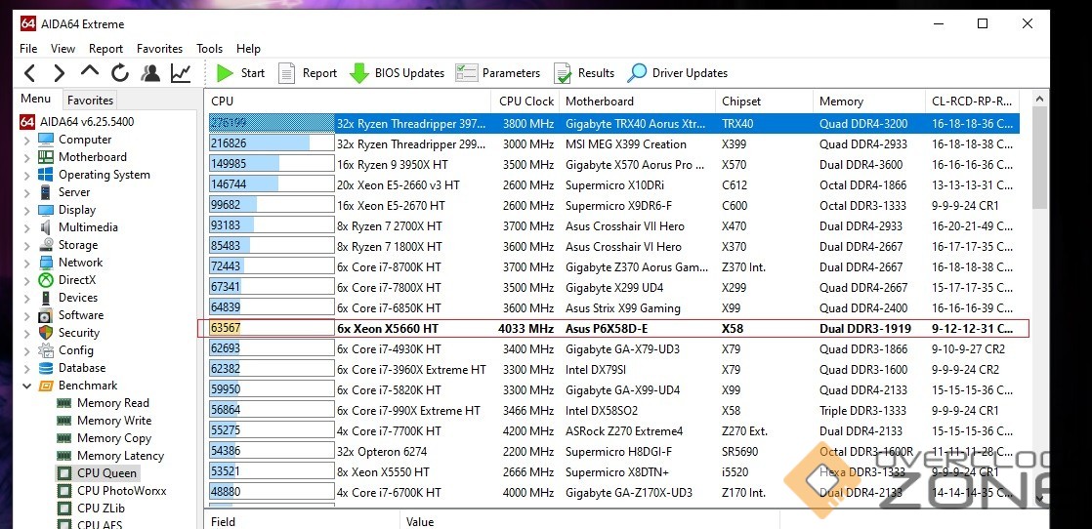Sort by the Memory column header

(x=868, y=102)
